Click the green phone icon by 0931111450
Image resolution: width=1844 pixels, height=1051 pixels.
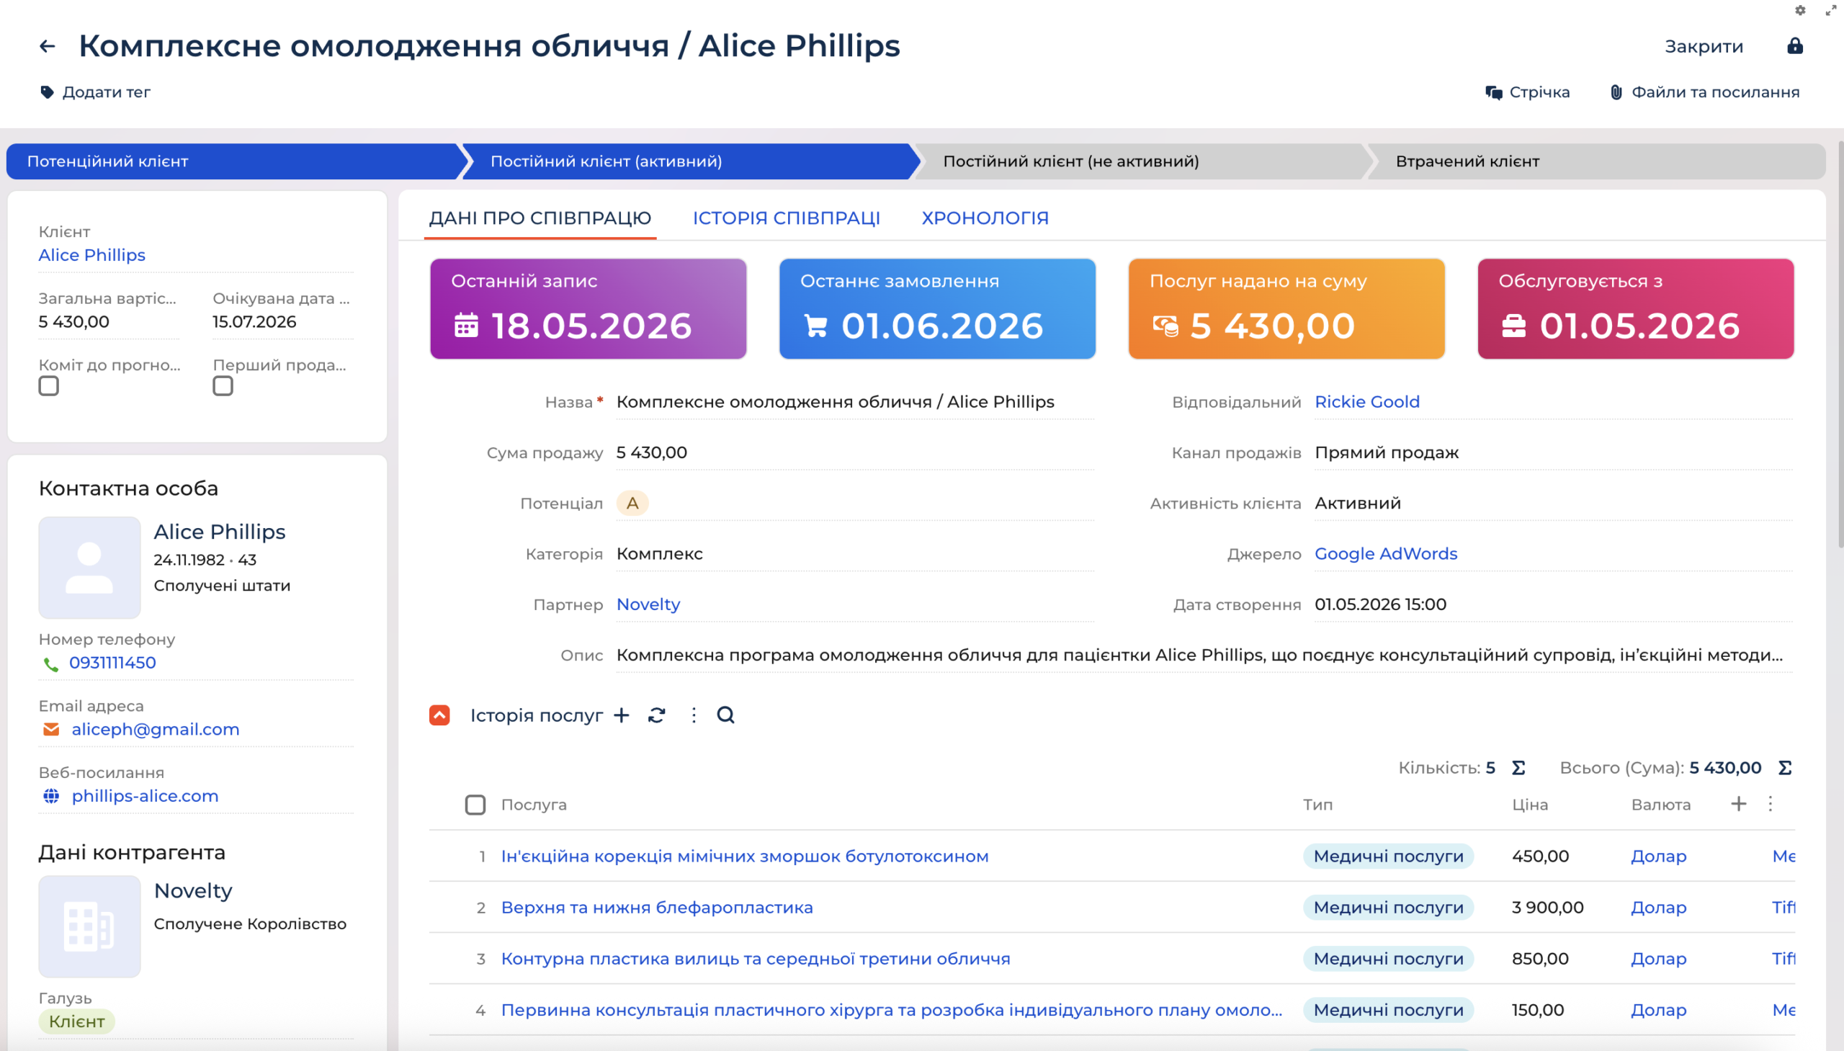50,664
